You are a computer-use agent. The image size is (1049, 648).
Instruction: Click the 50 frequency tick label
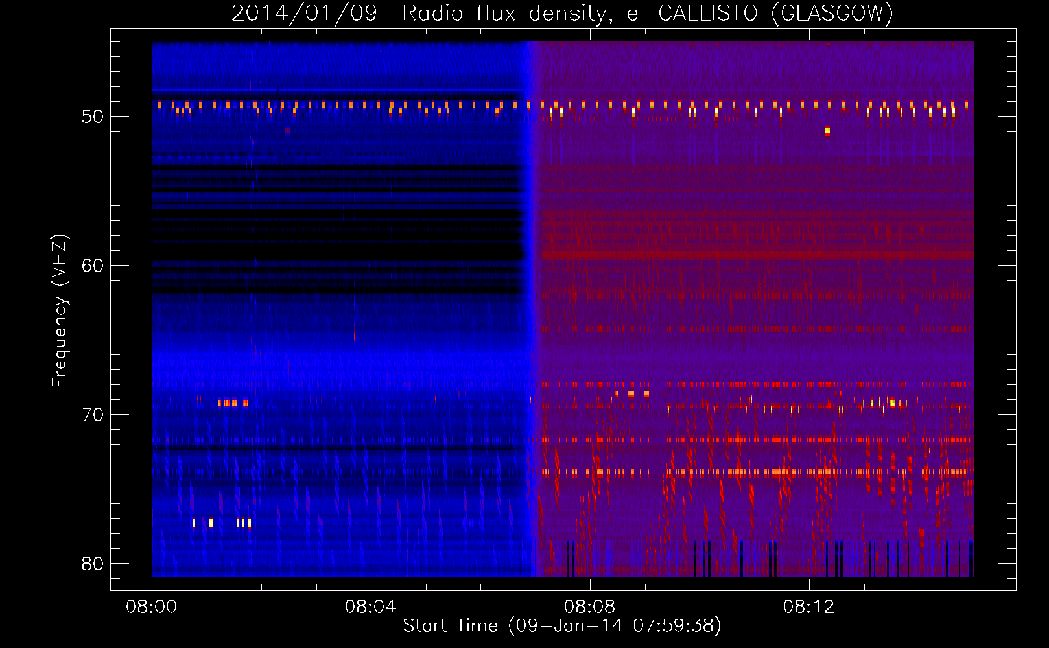point(93,117)
